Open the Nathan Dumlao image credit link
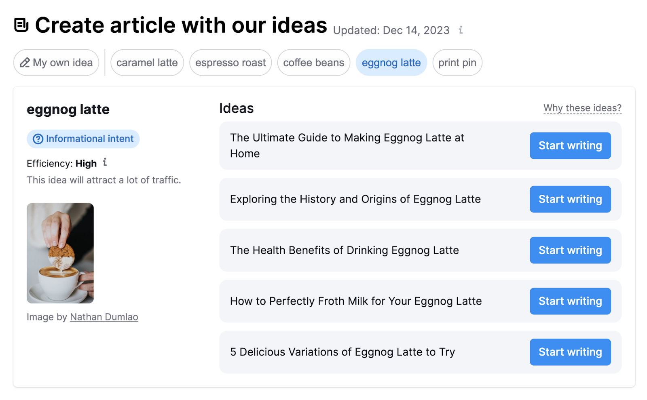This screenshot has width=647, height=400. [x=104, y=317]
